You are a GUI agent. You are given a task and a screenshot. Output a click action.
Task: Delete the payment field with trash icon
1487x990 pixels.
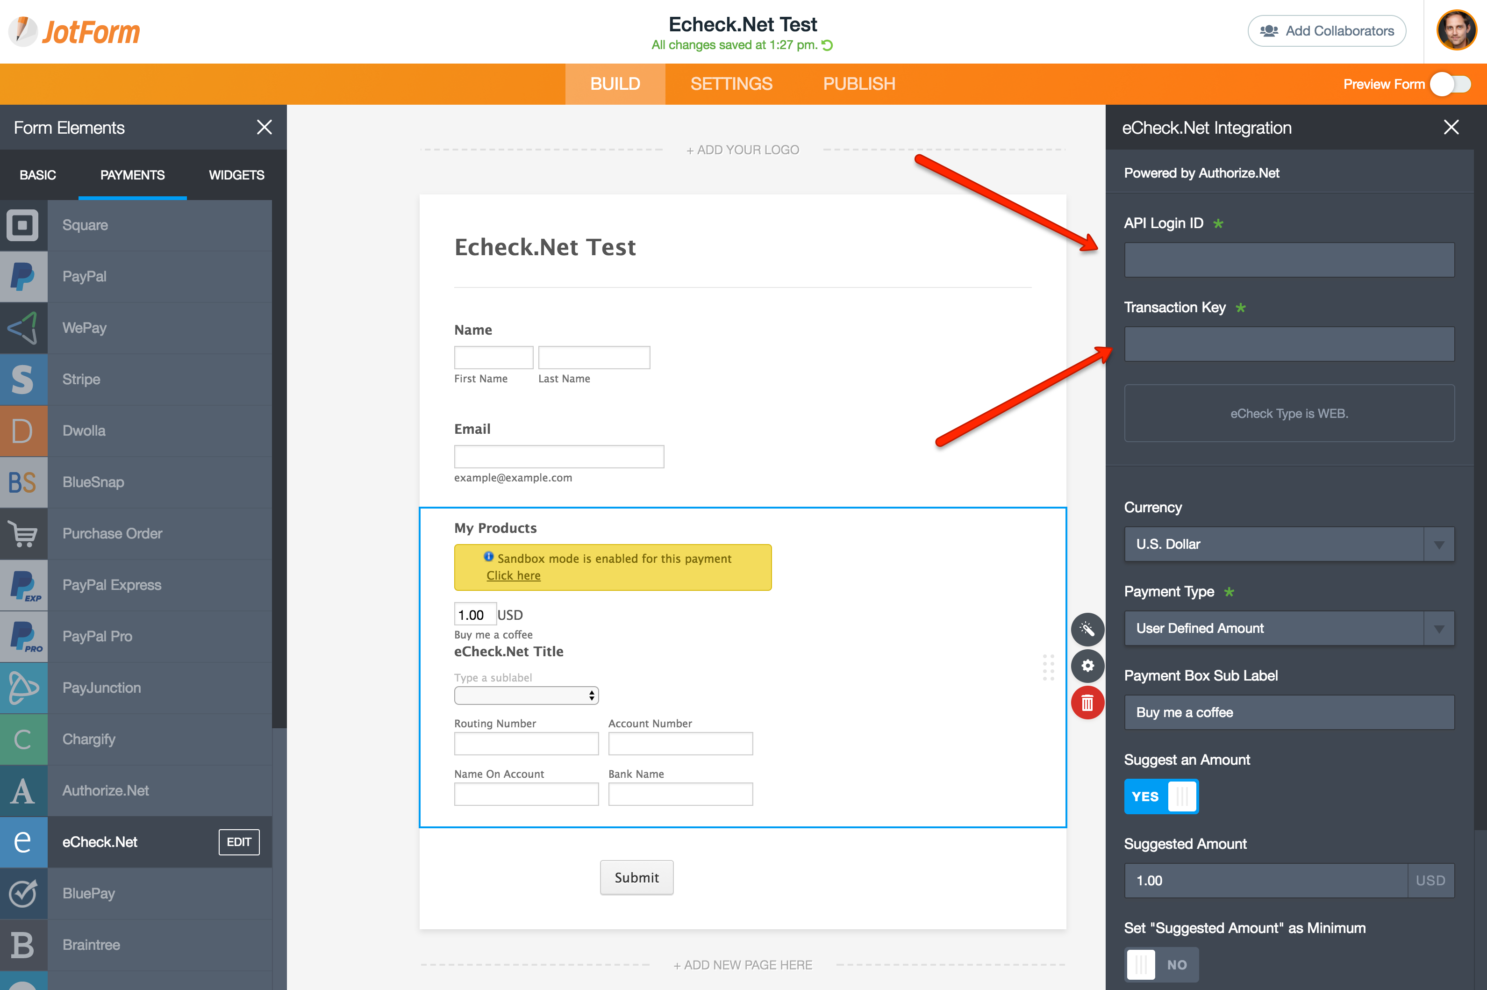tap(1087, 703)
